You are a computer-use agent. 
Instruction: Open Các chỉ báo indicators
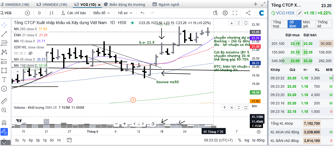74,13
